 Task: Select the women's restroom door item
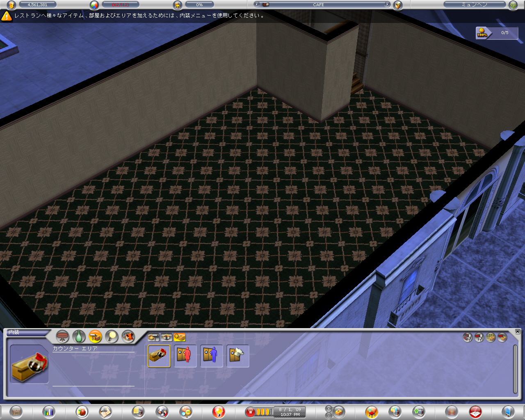(185, 356)
